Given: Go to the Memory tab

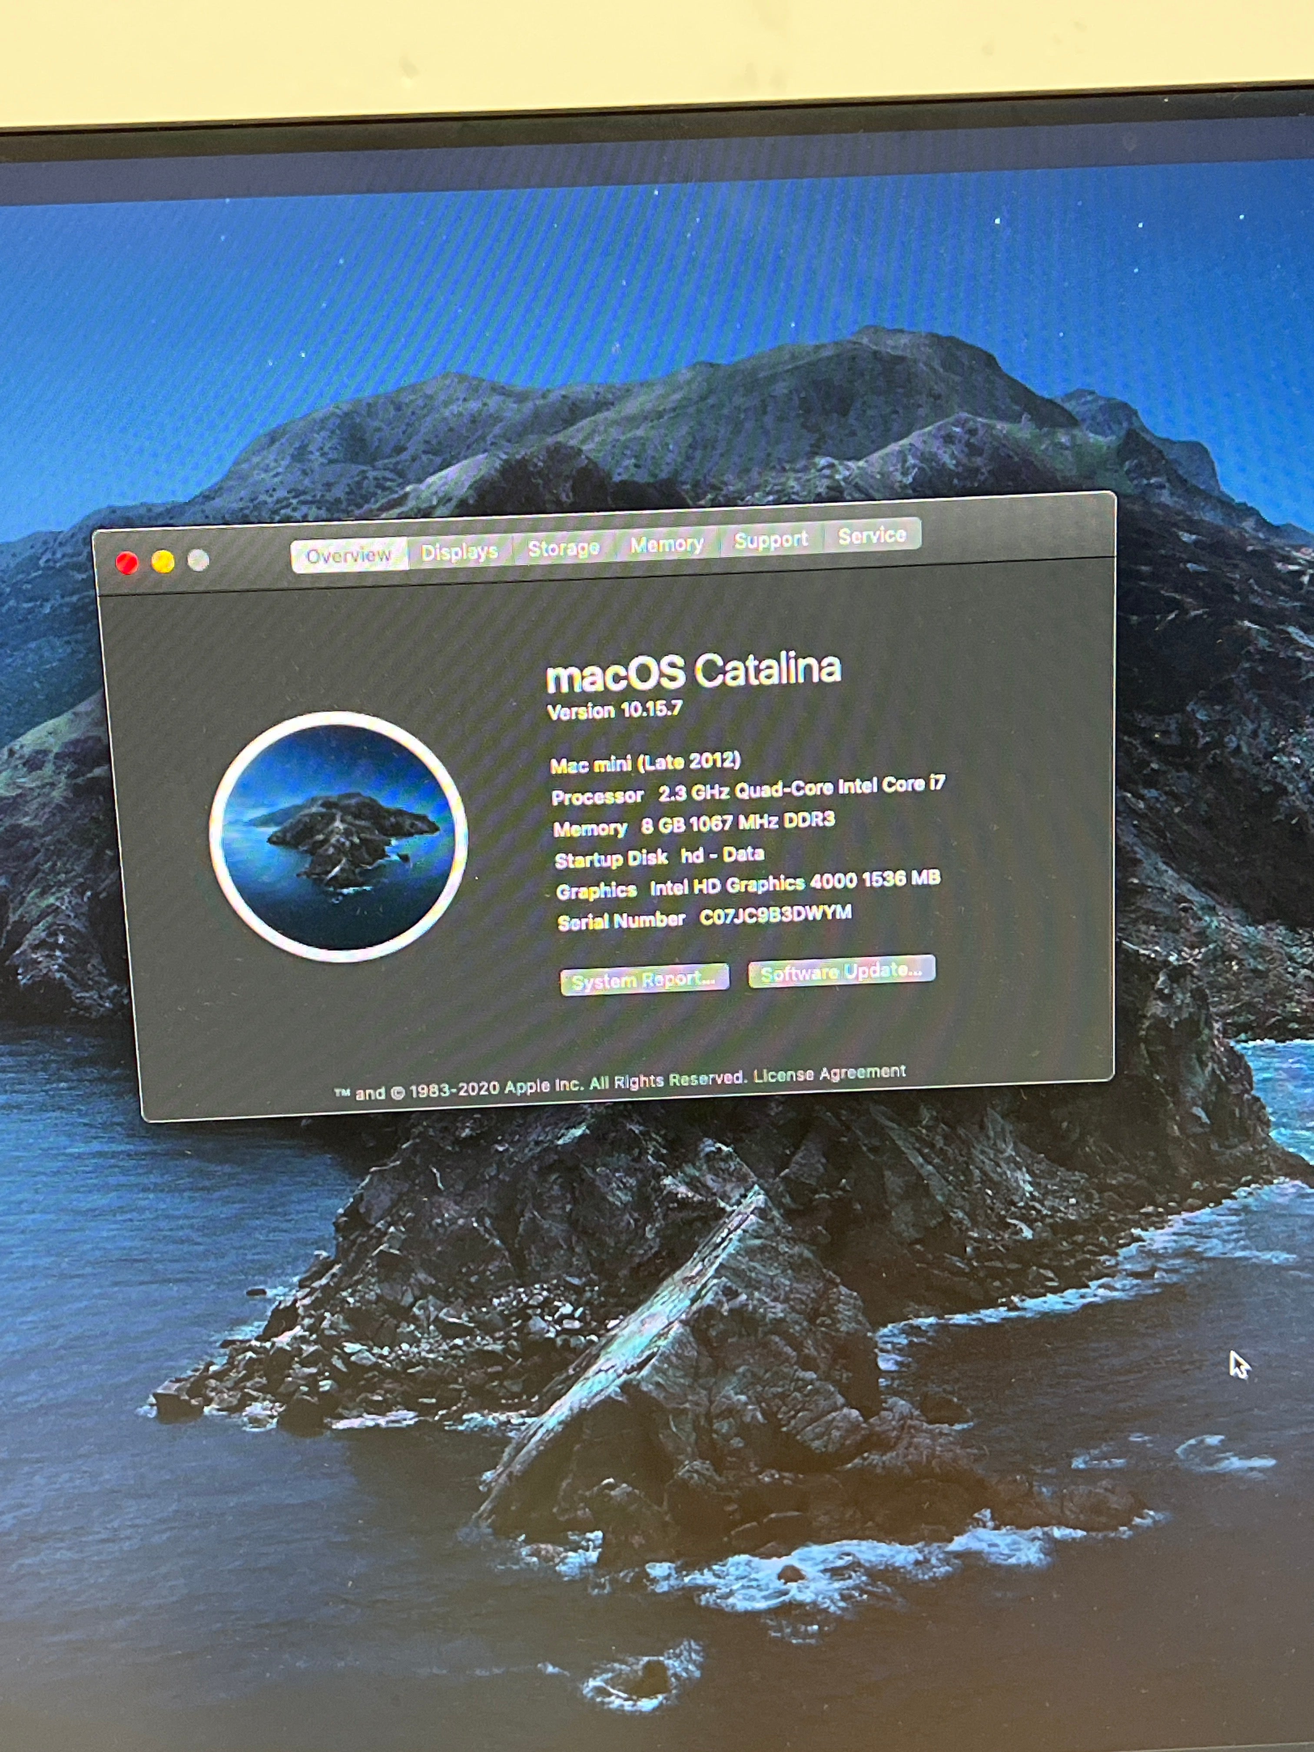Looking at the screenshot, I should [667, 544].
